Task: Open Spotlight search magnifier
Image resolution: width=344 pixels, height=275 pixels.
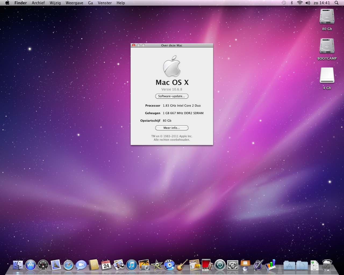Action: pos(336,3)
